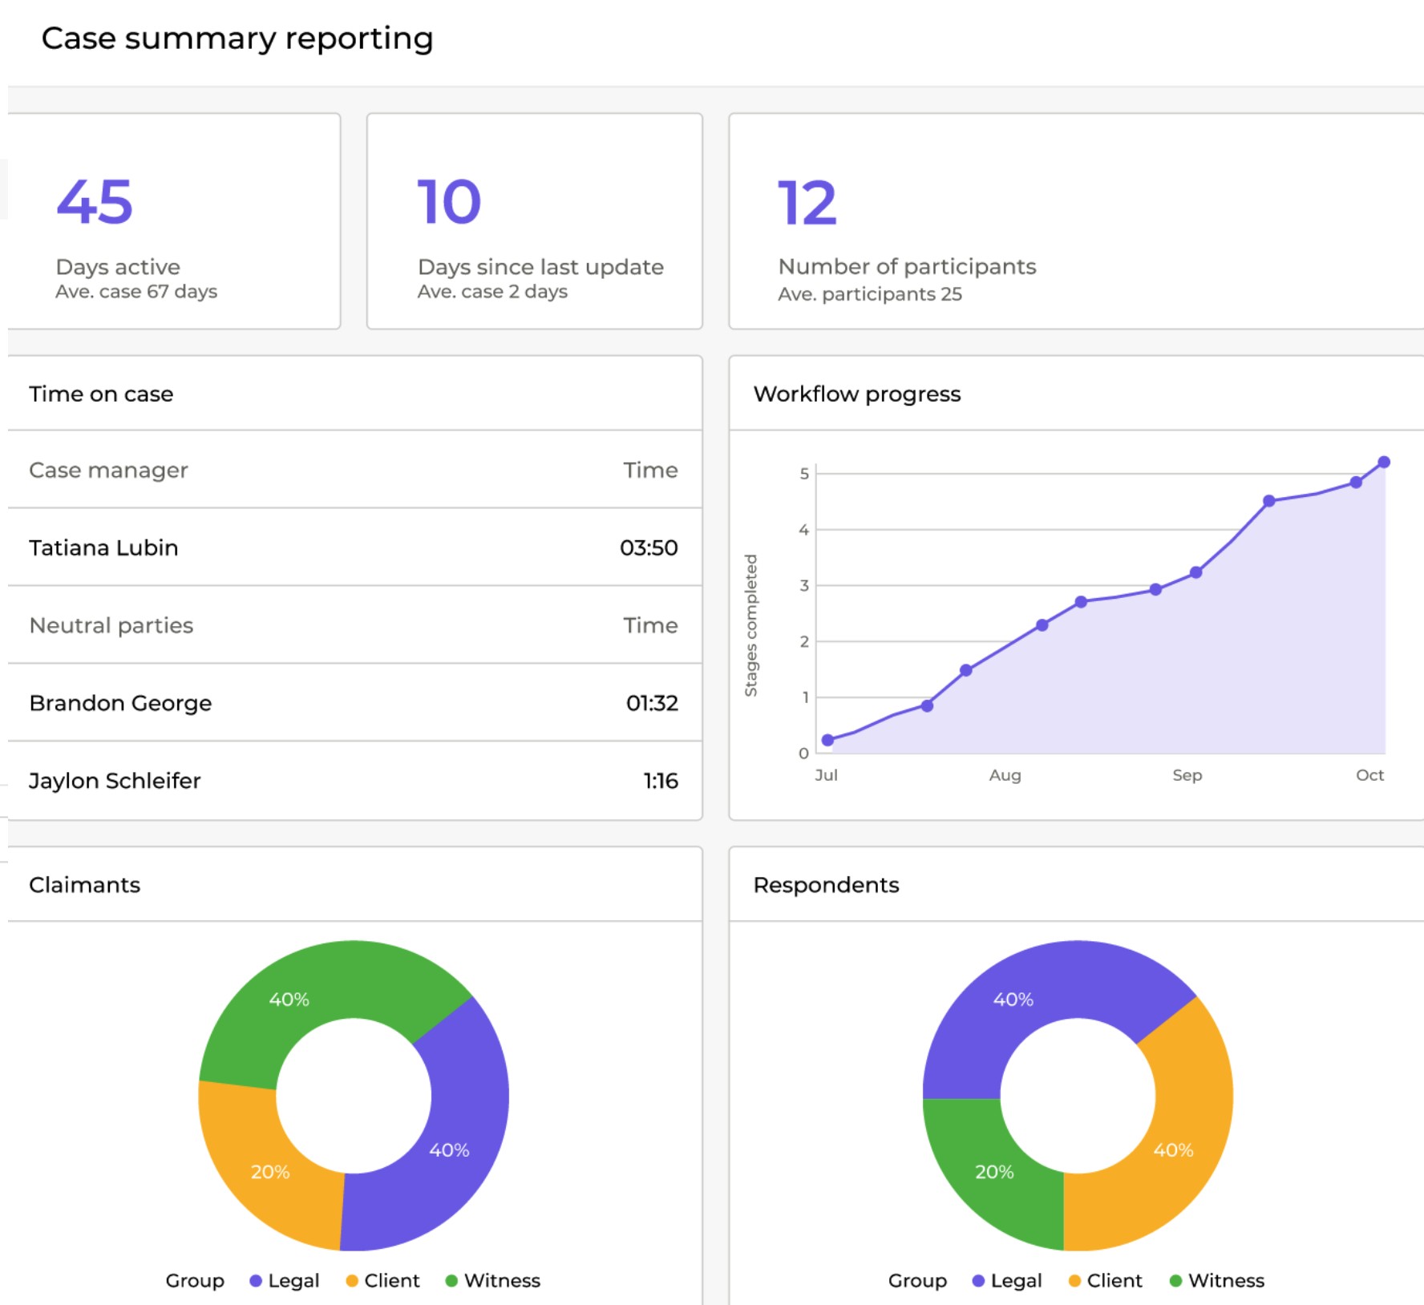Image resolution: width=1424 pixels, height=1305 pixels.
Task: Open the Days since last update card
Action: click(x=534, y=221)
